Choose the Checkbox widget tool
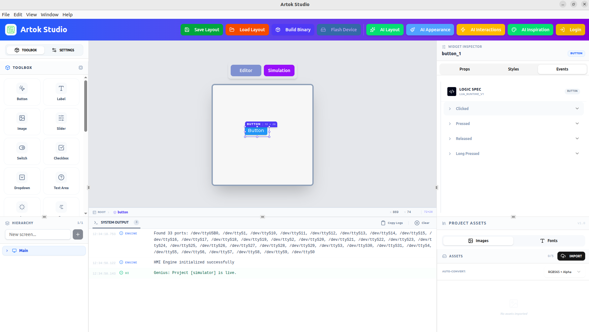The height and width of the screenshot is (332, 589). click(x=61, y=151)
